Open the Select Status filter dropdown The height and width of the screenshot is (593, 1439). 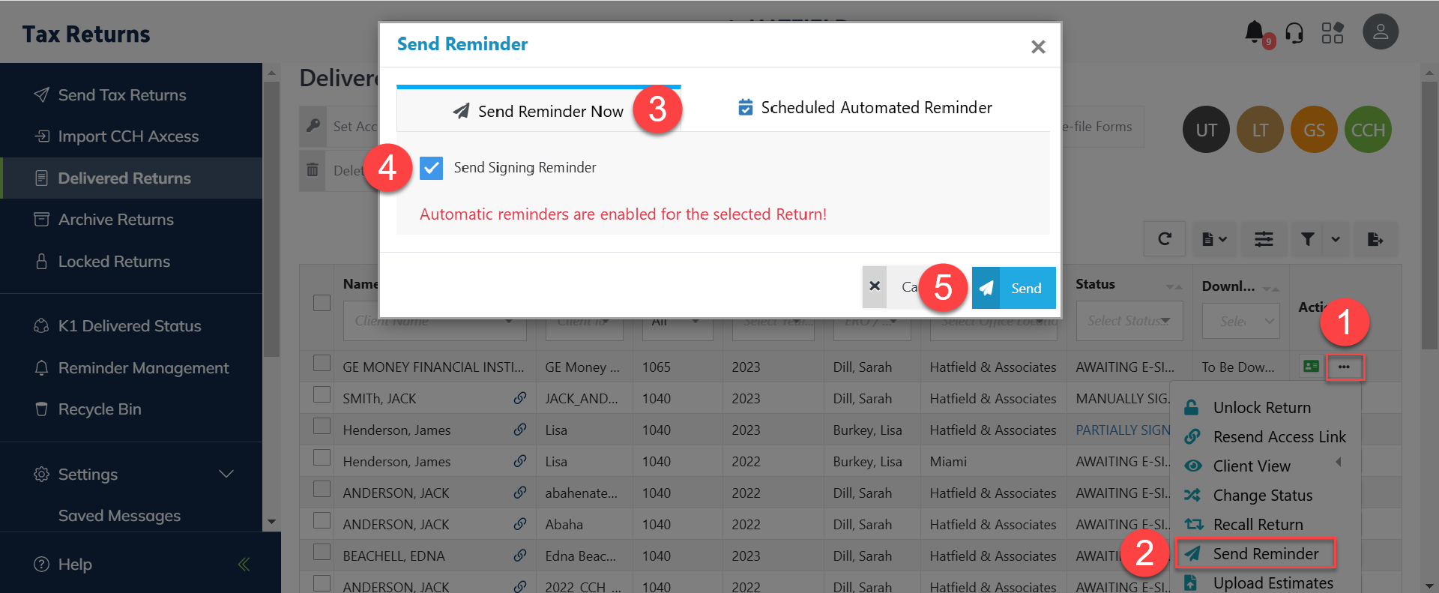1129,321
